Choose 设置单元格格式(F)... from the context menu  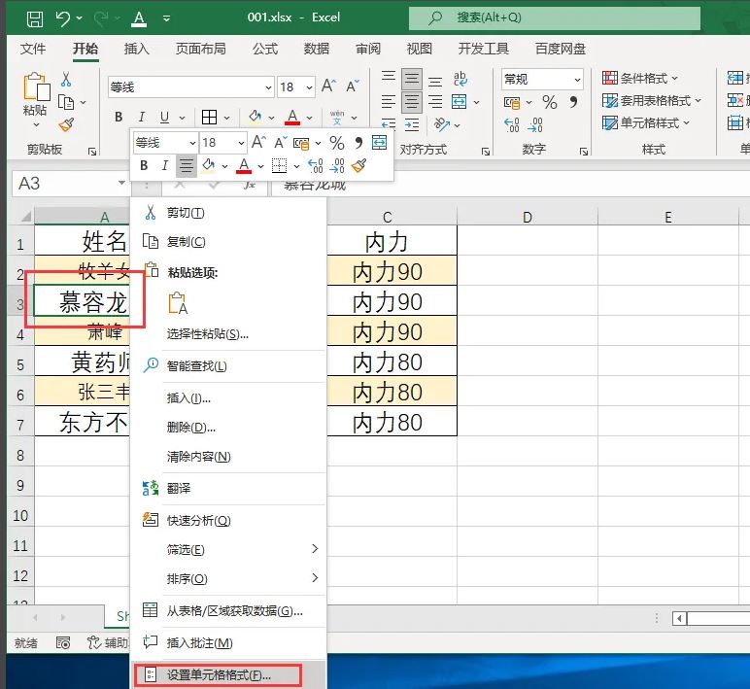coord(228,674)
